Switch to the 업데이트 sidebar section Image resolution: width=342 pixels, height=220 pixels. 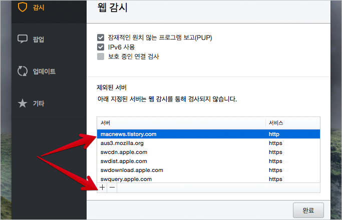(49, 71)
